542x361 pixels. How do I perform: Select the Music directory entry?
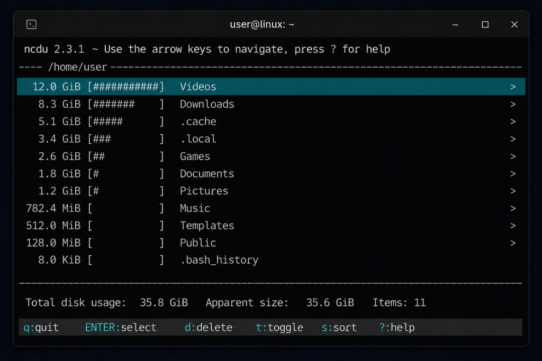[271, 208]
